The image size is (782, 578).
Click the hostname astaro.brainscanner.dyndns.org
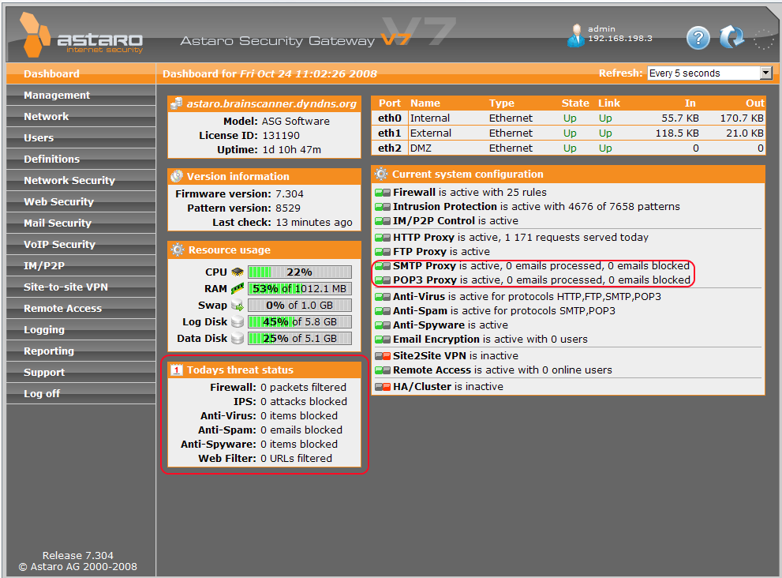click(x=271, y=103)
